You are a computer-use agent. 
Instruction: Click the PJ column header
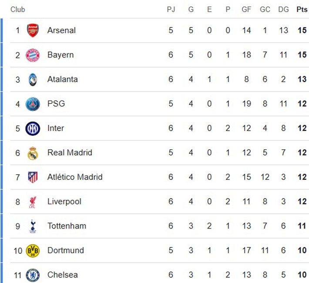pyautogui.click(x=171, y=10)
